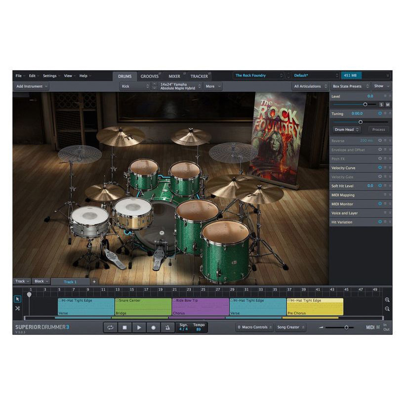Zoom in on the song track

coord(387,300)
